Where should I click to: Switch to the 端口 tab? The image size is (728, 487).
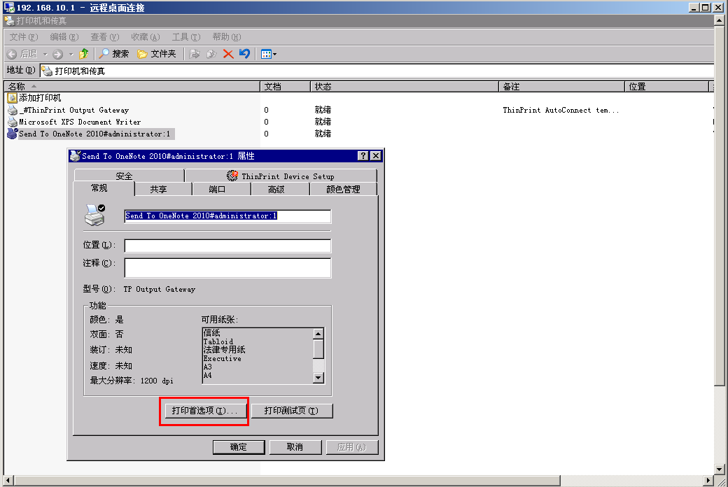click(x=221, y=190)
